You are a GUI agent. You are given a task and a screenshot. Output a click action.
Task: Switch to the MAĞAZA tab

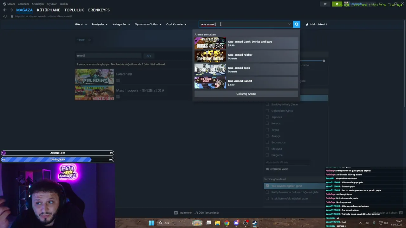coord(24,10)
